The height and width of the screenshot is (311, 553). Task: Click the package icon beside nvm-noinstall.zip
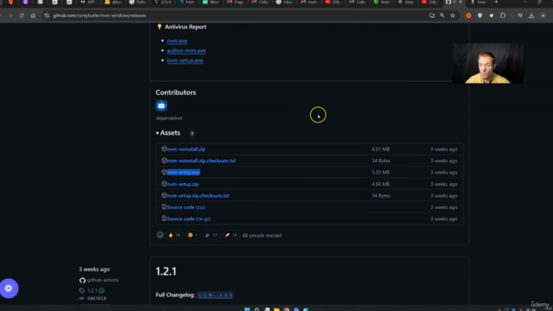point(164,149)
